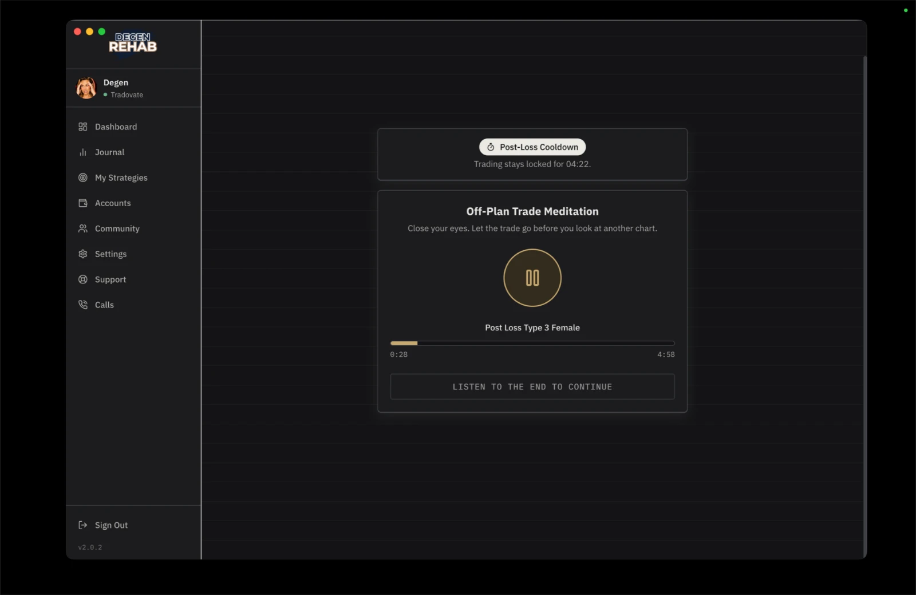Click the vertical scrollbar on right
916x595 pixels.
tap(864, 306)
